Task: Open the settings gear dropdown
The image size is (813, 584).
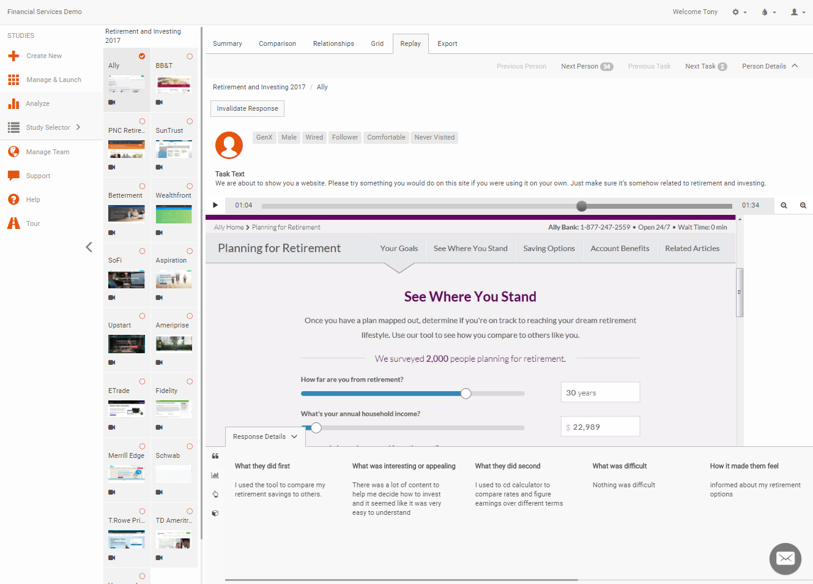Action: pos(739,12)
